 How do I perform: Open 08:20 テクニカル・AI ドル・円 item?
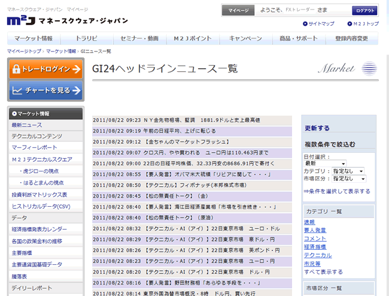(x=192, y=272)
